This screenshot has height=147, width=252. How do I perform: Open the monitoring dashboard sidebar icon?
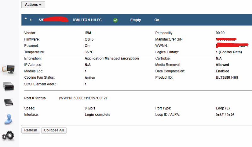(x=9, y=69)
